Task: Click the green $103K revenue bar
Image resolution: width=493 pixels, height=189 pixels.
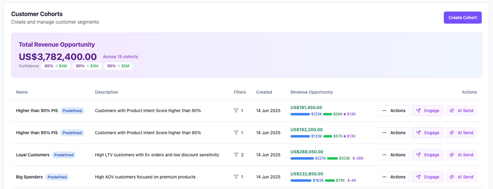Action: [x=332, y=158]
